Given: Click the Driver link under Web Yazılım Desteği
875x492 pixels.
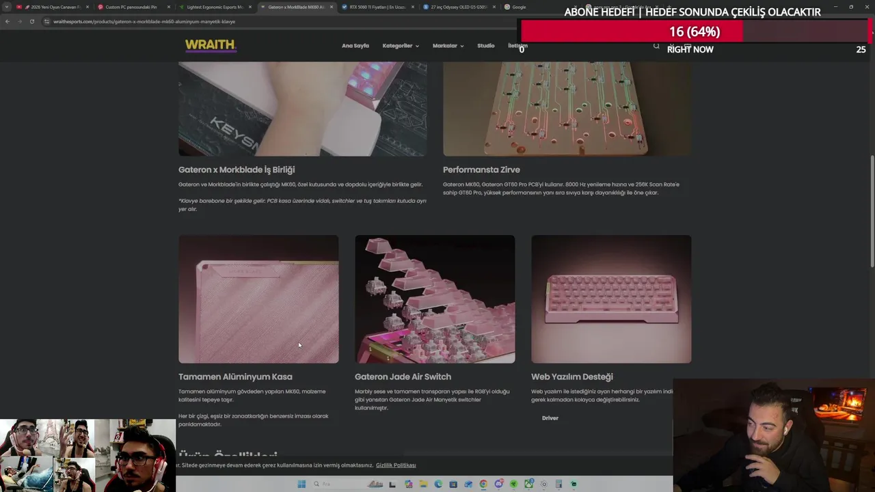Looking at the screenshot, I should pyautogui.click(x=550, y=418).
